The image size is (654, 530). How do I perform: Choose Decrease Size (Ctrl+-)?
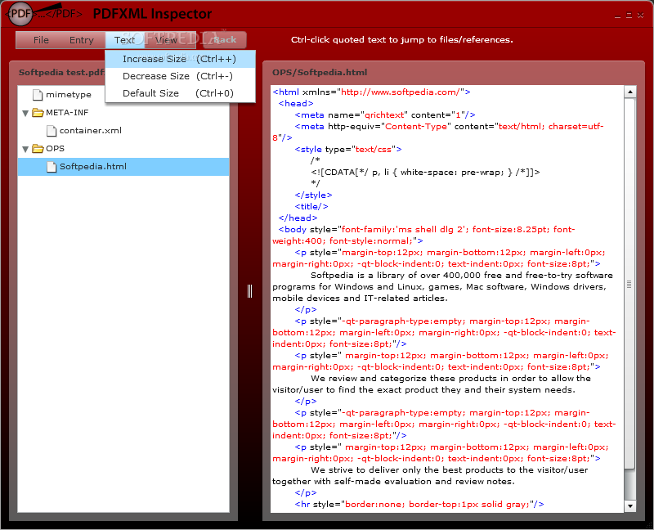(180, 76)
